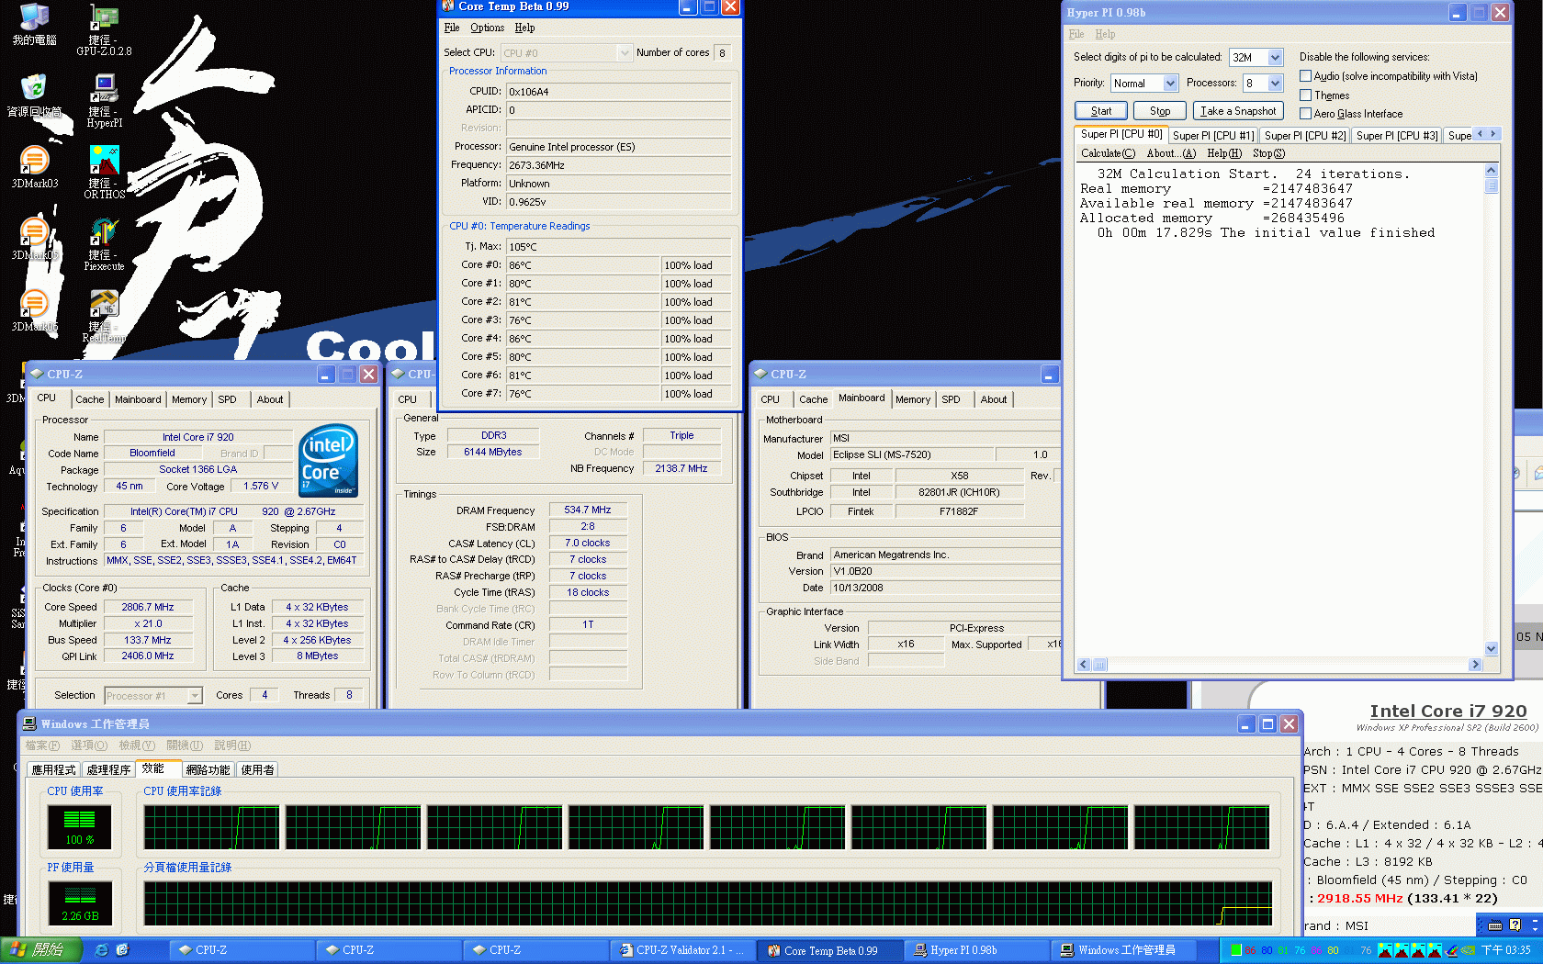
Task: Click the page file usage history graph
Action: [707, 903]
